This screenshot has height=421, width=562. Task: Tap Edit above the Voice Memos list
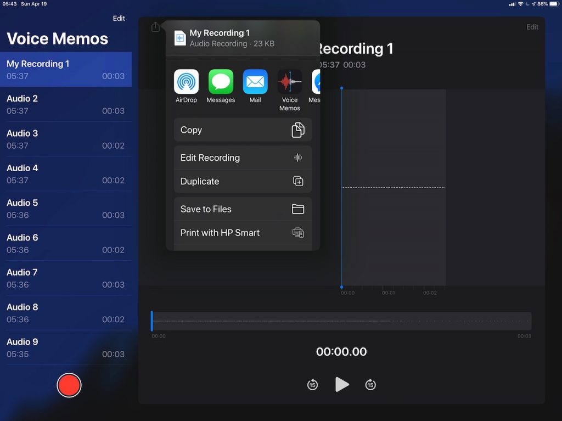point(119,19)
